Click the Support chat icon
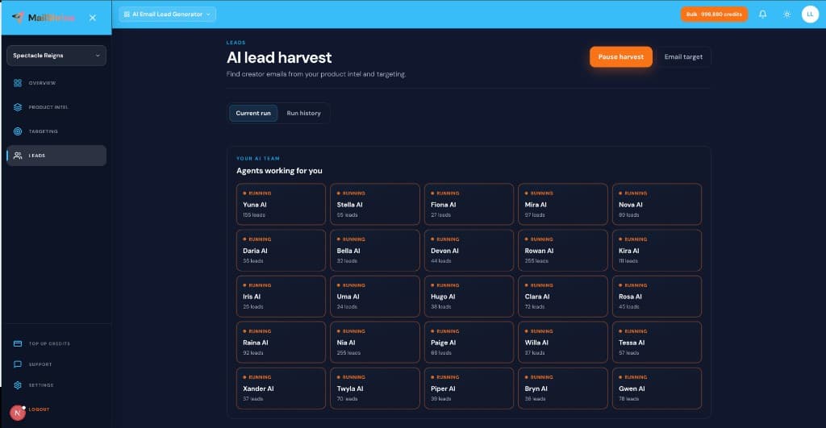Viewport: 826px width, 428px height. click(18, 364)
